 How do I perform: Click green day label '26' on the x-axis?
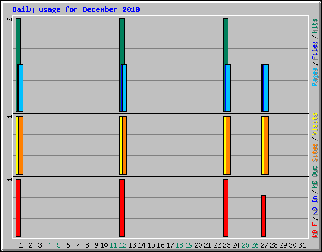tap(255, 245)
